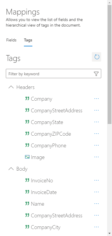Select the CompanyState tag label
This screenshot has height=236, width=112.
point(47,122)
